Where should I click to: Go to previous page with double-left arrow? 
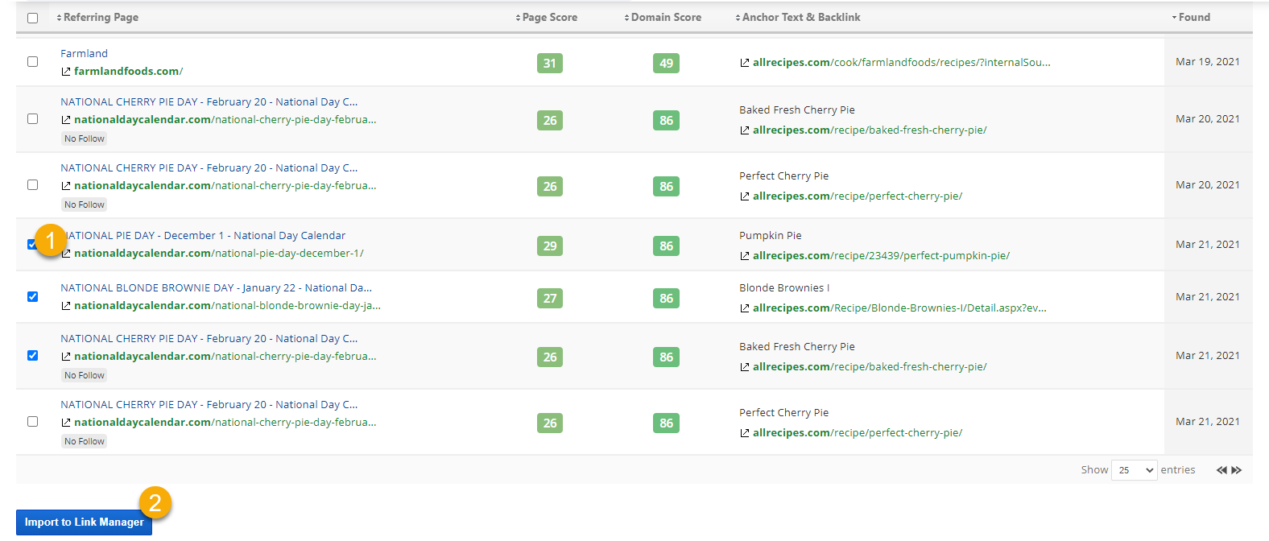coord(1221,470)
